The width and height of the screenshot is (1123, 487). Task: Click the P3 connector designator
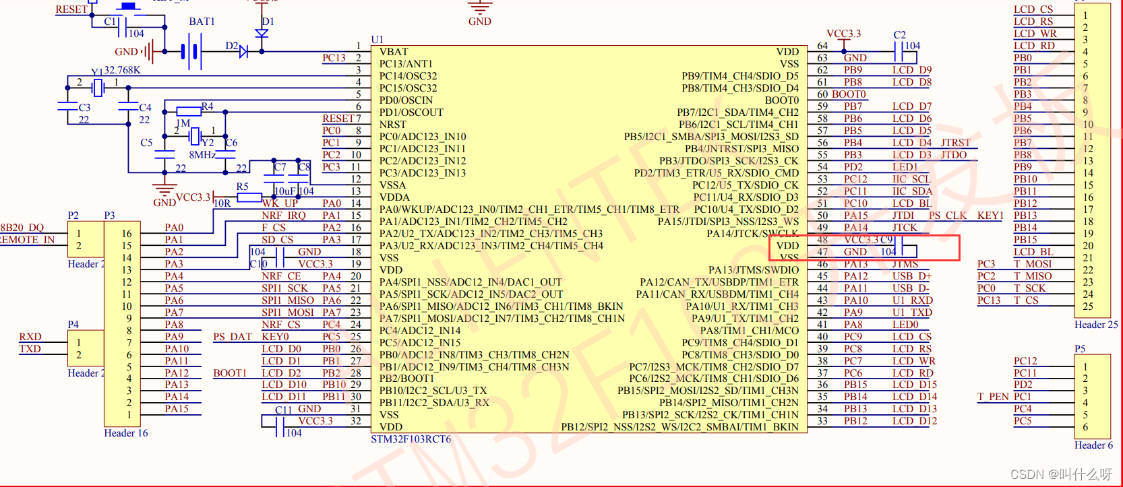pos(109,216)
